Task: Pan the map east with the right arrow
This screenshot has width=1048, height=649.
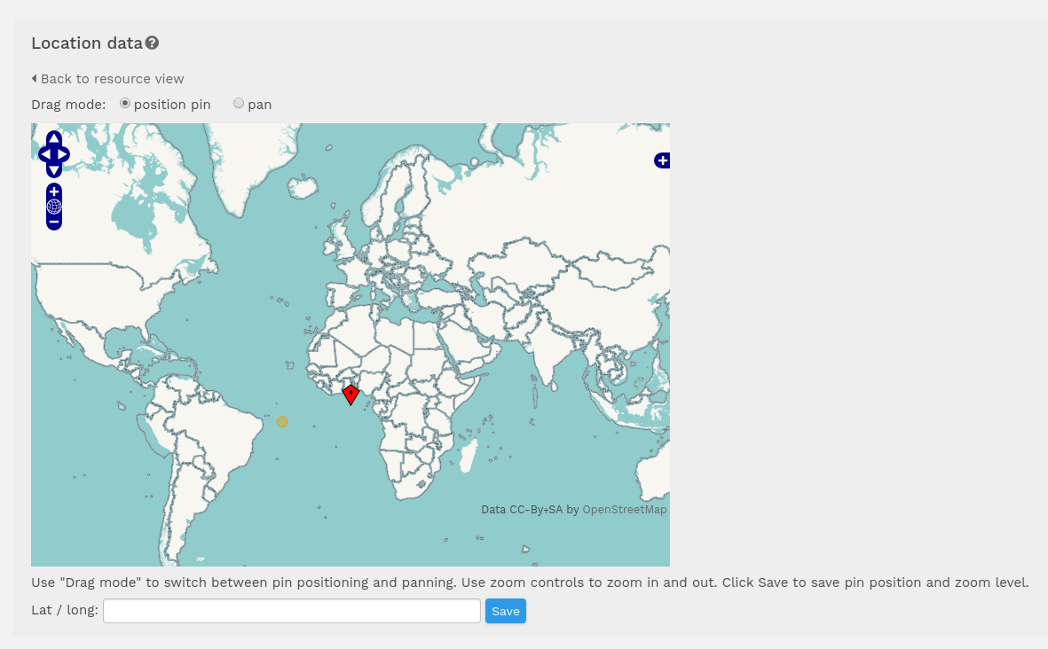Action: pyautogui.click(x=63, y=155)
